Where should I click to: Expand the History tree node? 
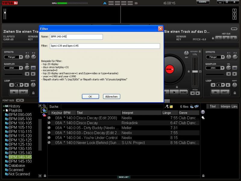4,106
